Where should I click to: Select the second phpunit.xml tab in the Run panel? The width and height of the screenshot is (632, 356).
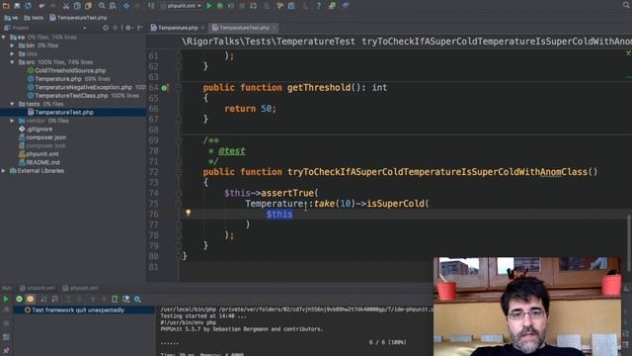[80, 288]
